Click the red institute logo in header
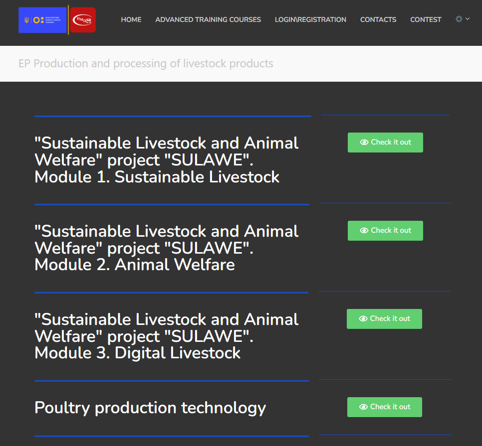This screenshot has width=482, height=446. click(83, 20)
